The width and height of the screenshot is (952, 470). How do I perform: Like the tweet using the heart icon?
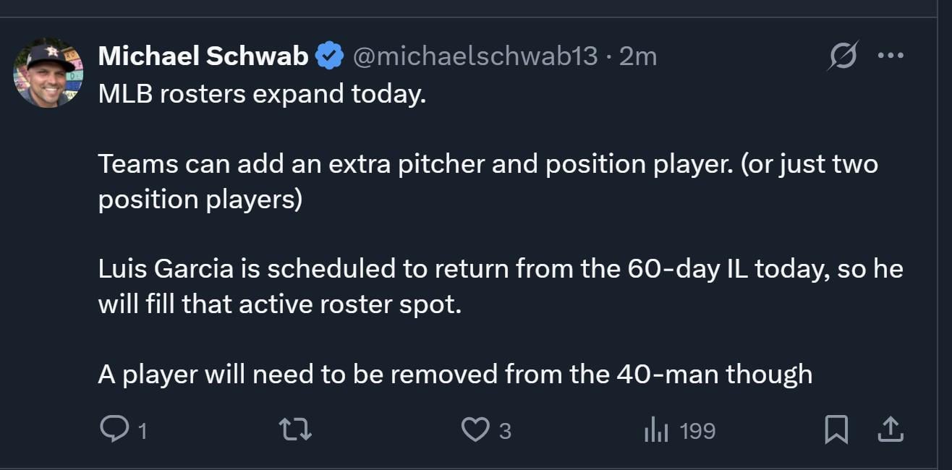[x=477, y=430]
